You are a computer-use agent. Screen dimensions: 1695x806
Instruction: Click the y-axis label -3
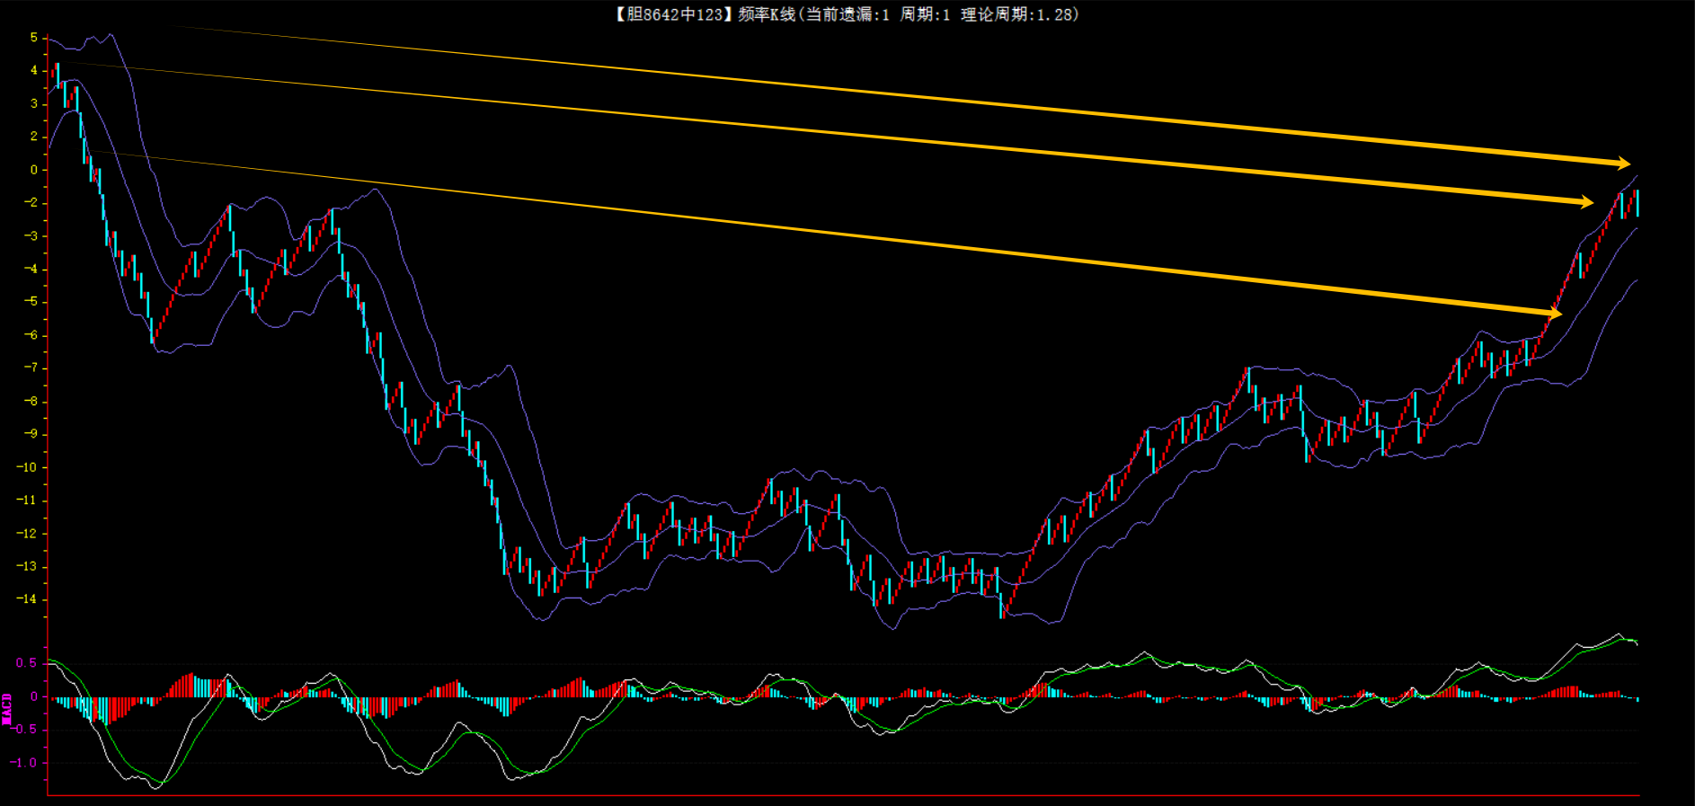[x=31, y=236]
